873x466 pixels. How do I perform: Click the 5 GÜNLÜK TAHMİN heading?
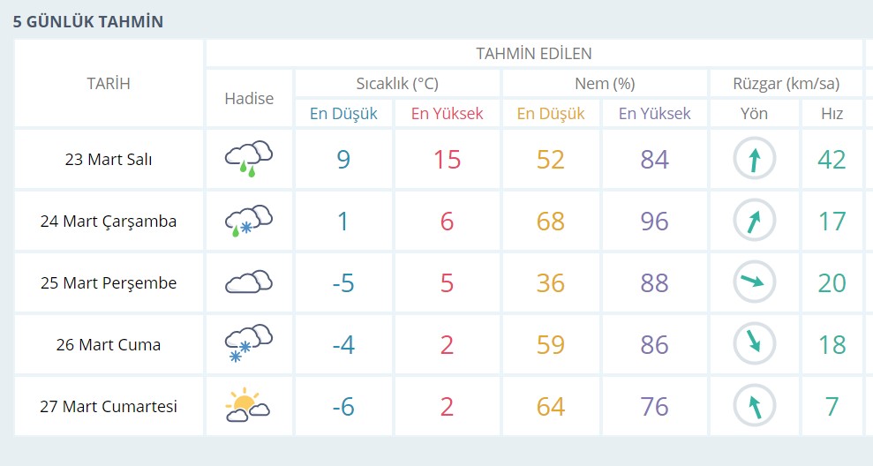coord(88,21)
